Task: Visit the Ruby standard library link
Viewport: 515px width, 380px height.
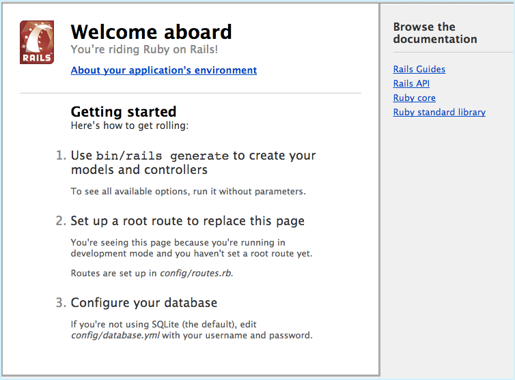Action: (x=439, y=113)
